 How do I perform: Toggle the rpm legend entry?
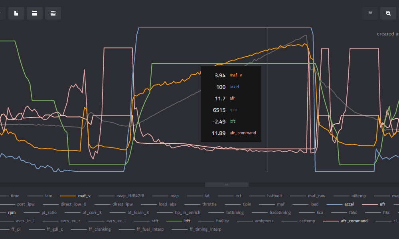click(x=12, y=213)
